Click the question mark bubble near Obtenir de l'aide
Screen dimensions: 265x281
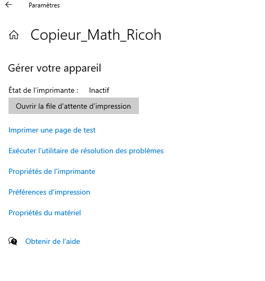click(13, 241)
